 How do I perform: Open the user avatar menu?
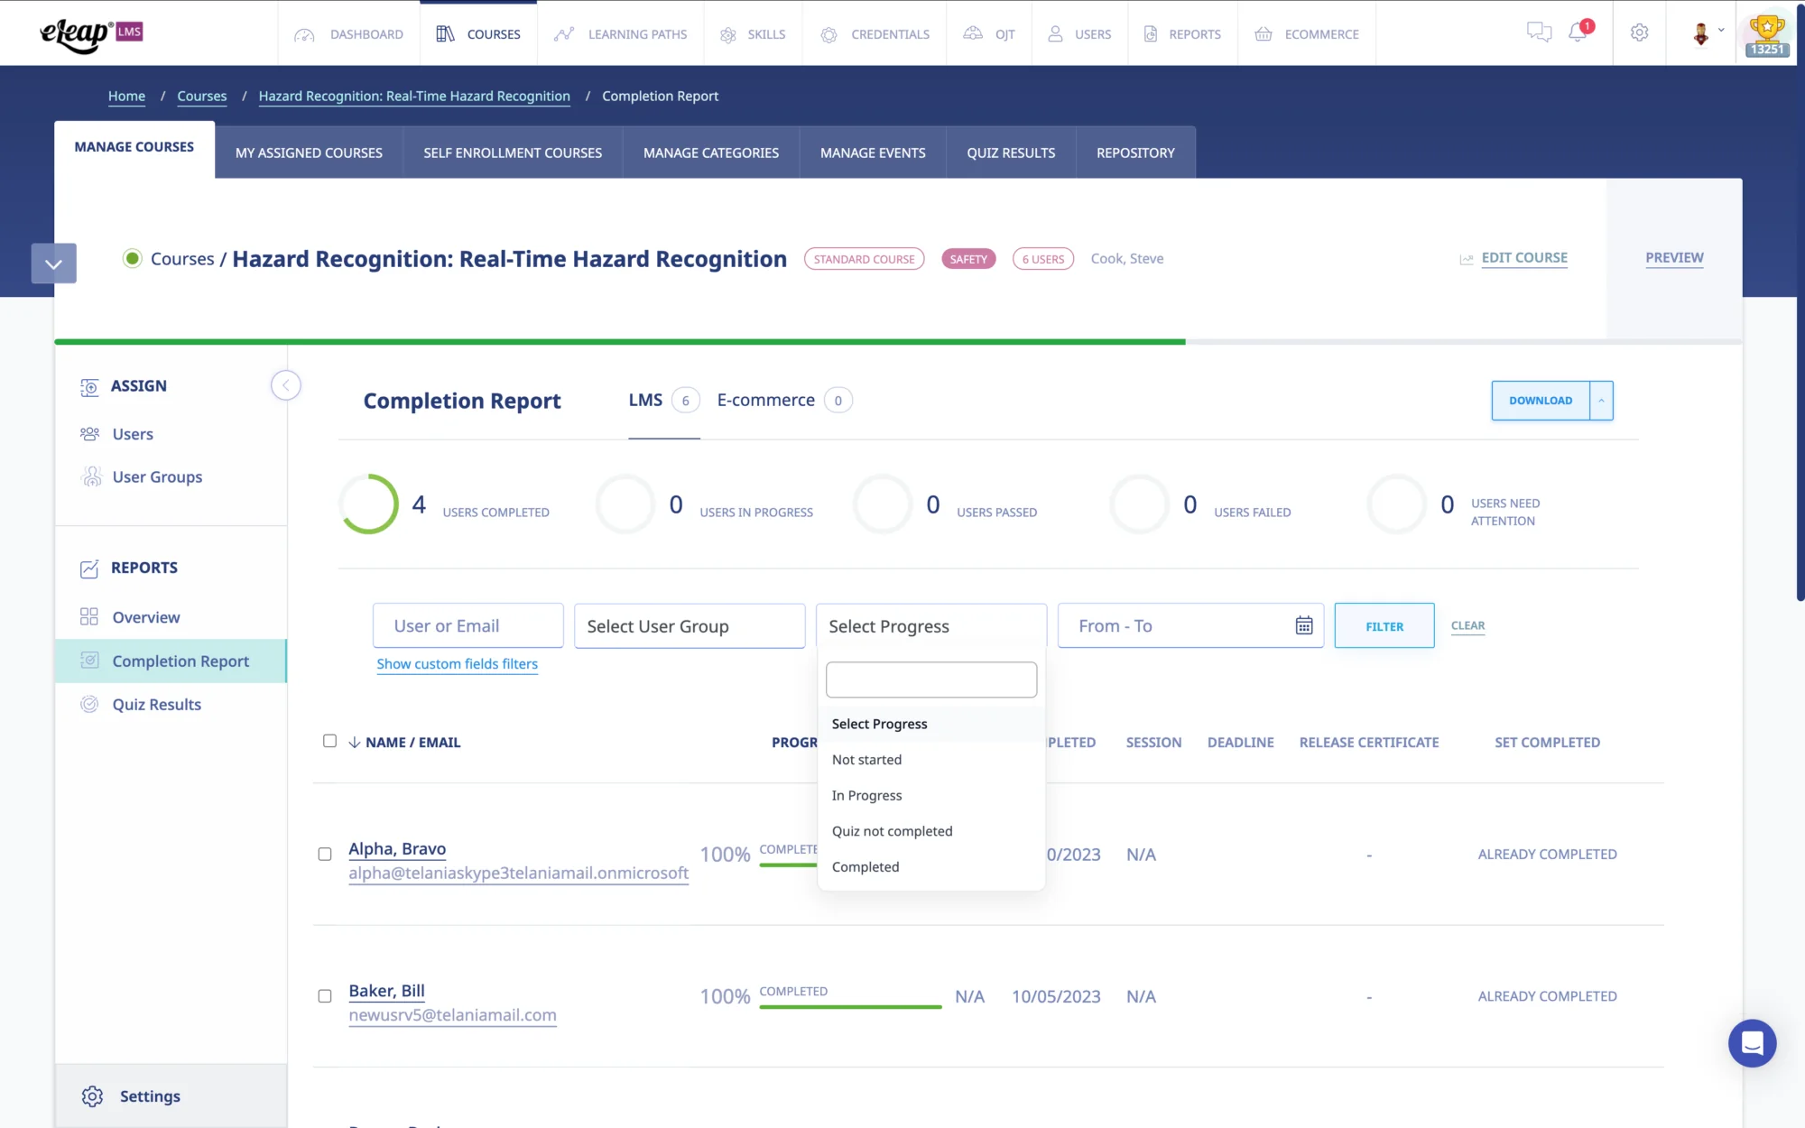[1707, 33]
